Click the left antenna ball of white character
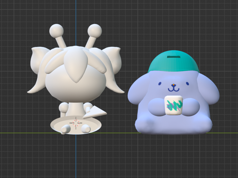Viewport: 238px width, 178px height. click(57, 31)
